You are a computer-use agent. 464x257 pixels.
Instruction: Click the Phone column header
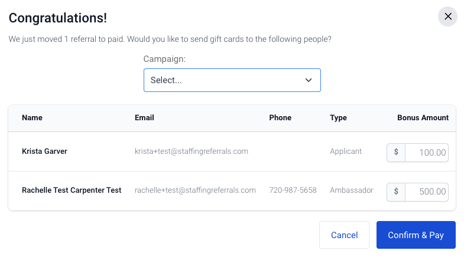click(280, 118)
